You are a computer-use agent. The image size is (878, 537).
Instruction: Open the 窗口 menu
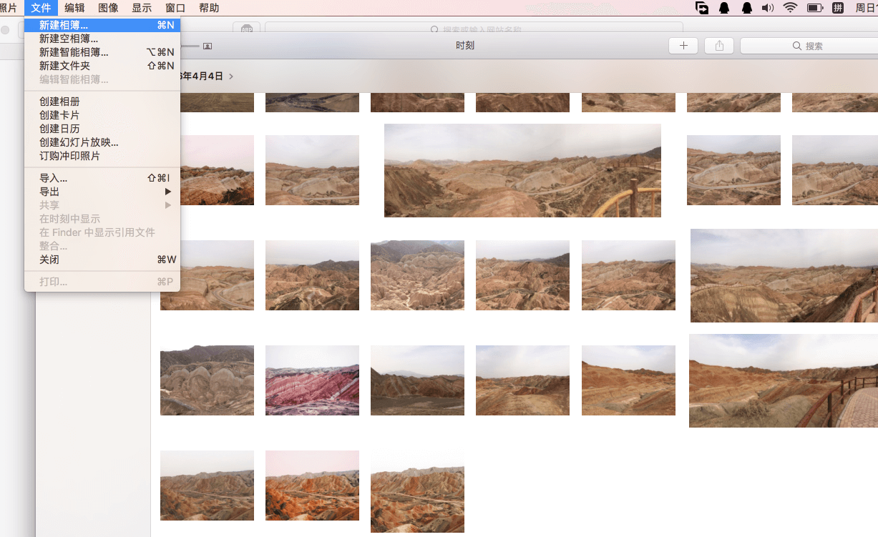175,8
